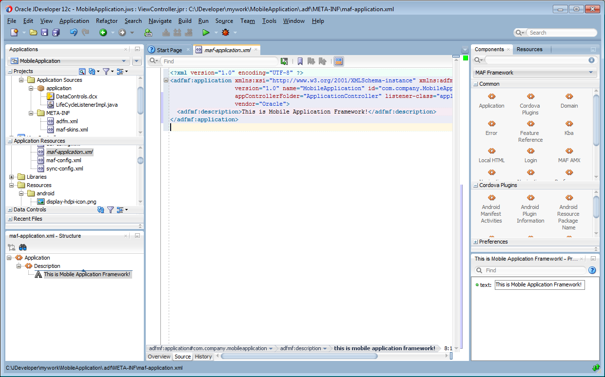Expand the Libraries tree node

tap(12, 177)
